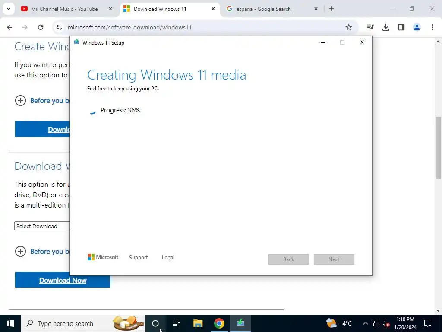Open weather widget showing -4°C

339,323
